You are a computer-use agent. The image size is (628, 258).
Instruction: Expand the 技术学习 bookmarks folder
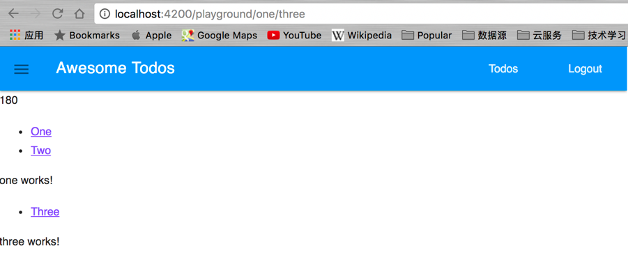[x=599, y=36]
